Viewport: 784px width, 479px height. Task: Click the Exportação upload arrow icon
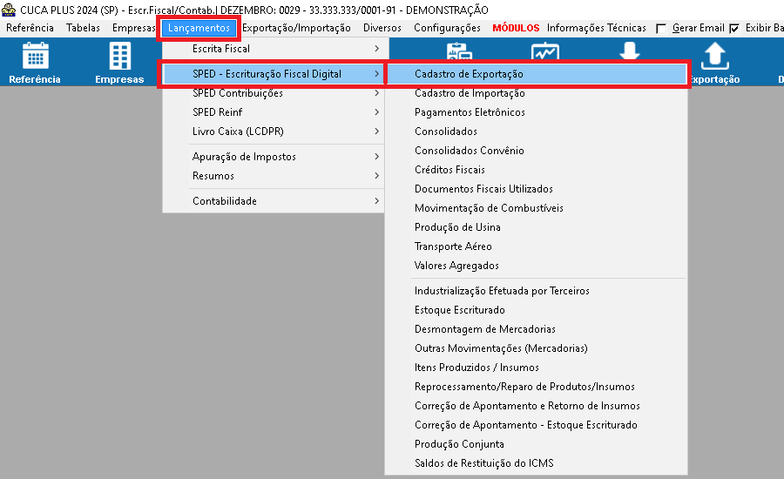click(714, 56)
